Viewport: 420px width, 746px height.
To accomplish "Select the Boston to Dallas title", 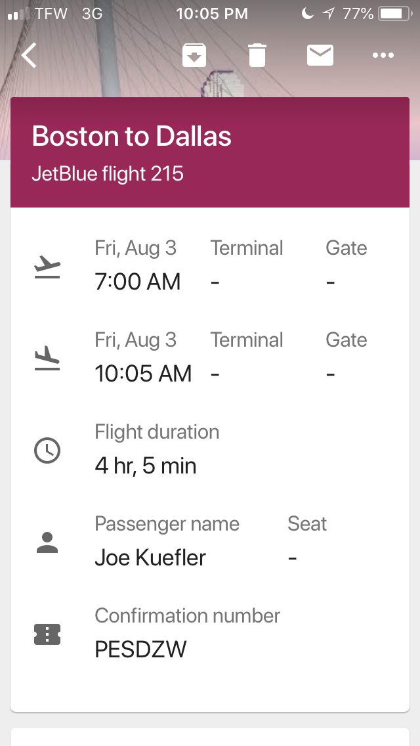I will click(132, 137).
